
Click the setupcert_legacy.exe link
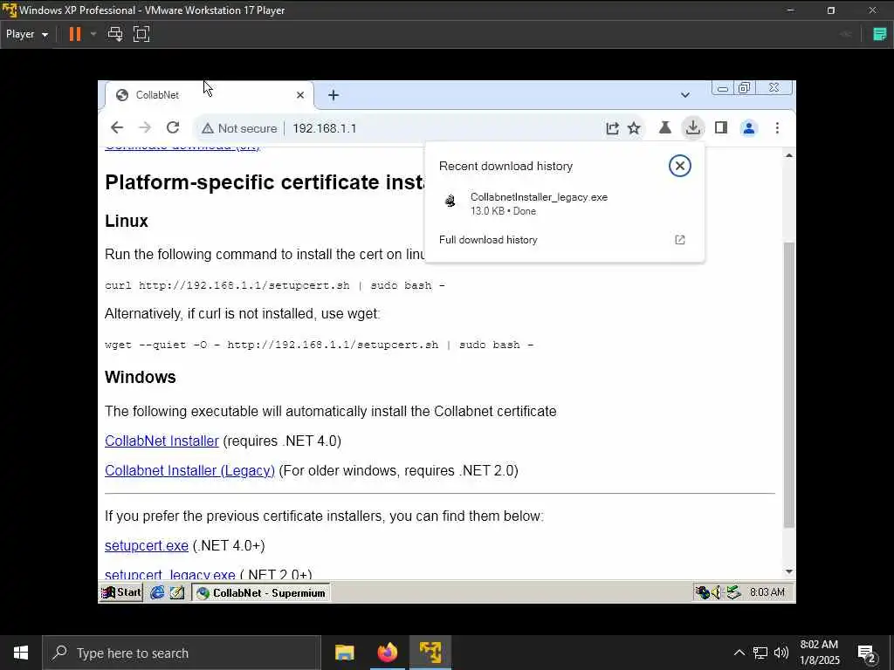click(170, 574)
